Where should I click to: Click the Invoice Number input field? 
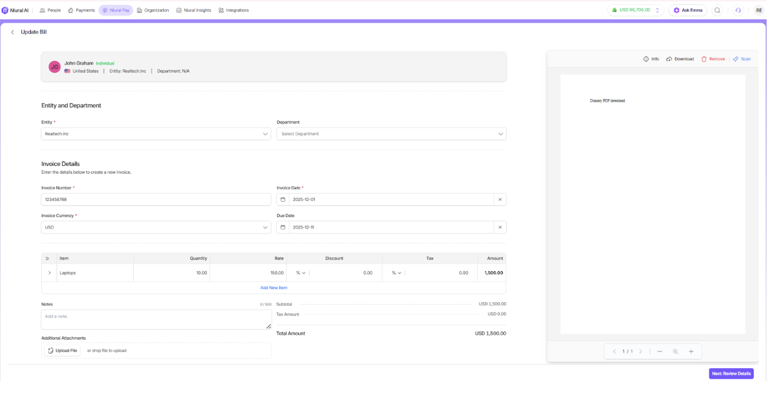pyautogui.click(x=156, y=200)
